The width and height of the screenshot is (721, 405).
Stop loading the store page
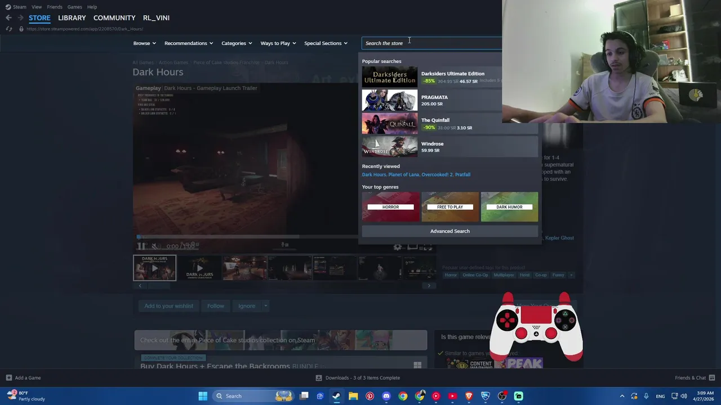pos(8,29)
